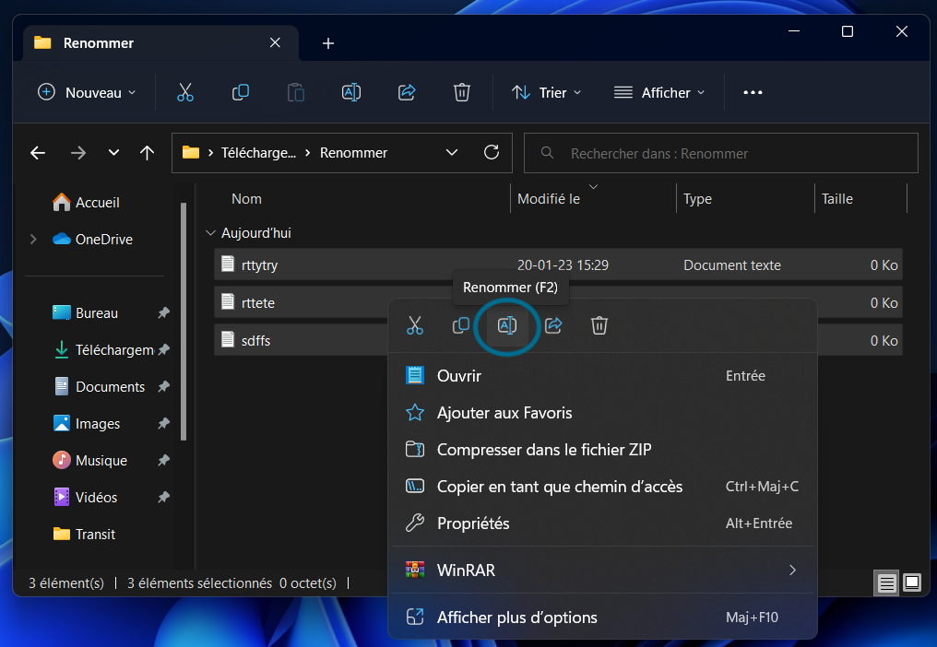Viewport: 937px width, 647px height.
Task: Open Documents in the sidebar
Action: point(99,386)
